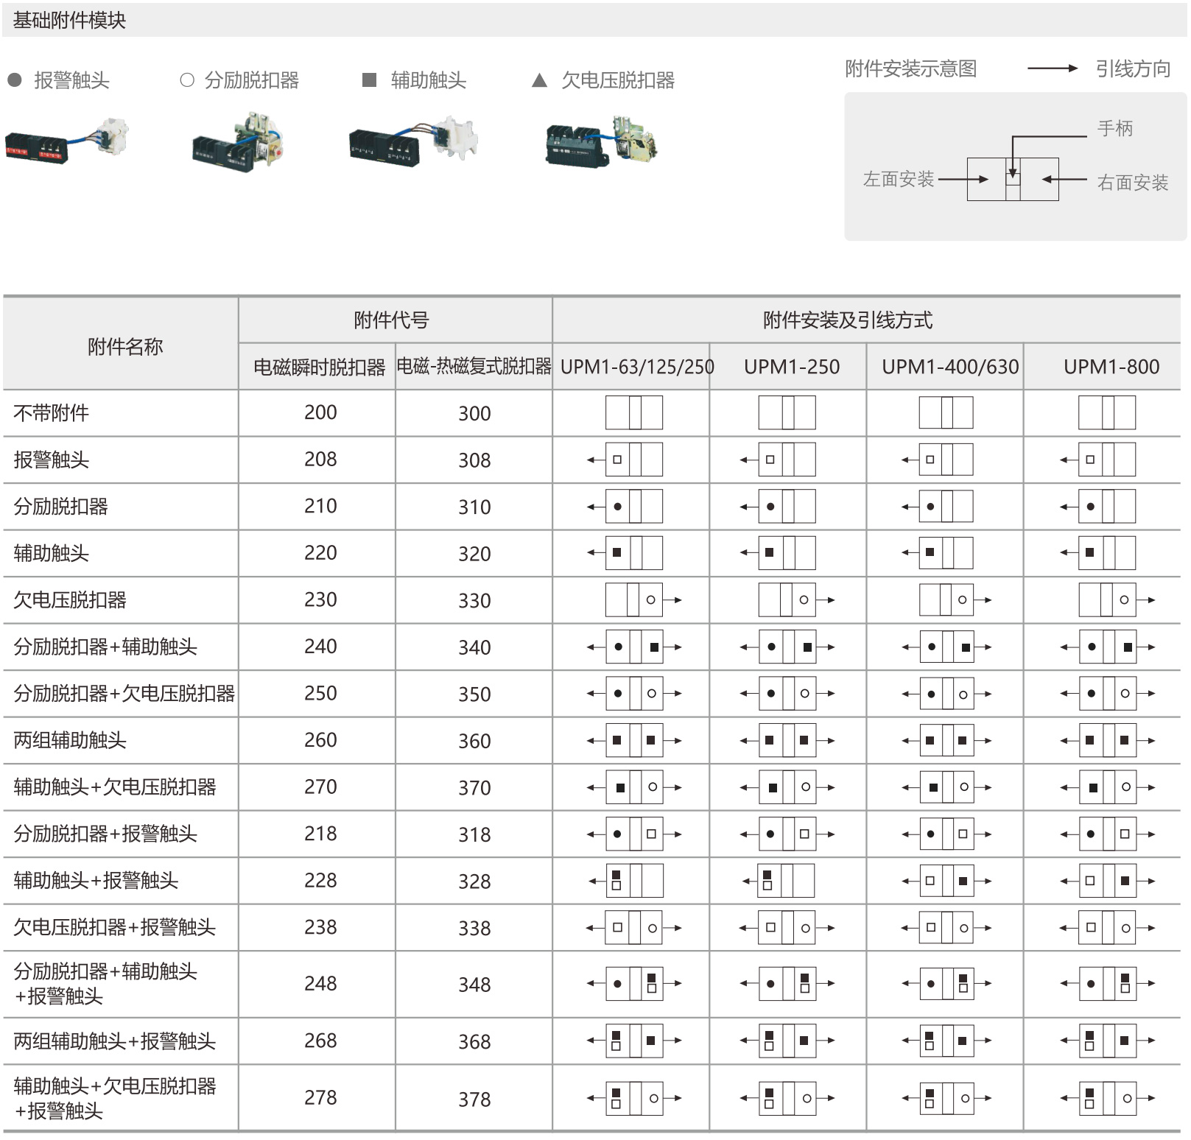This screenshot has height=1140, width=1191.
Task: Click the 引线方向 arrow icon
Action: coord(1053,68)
